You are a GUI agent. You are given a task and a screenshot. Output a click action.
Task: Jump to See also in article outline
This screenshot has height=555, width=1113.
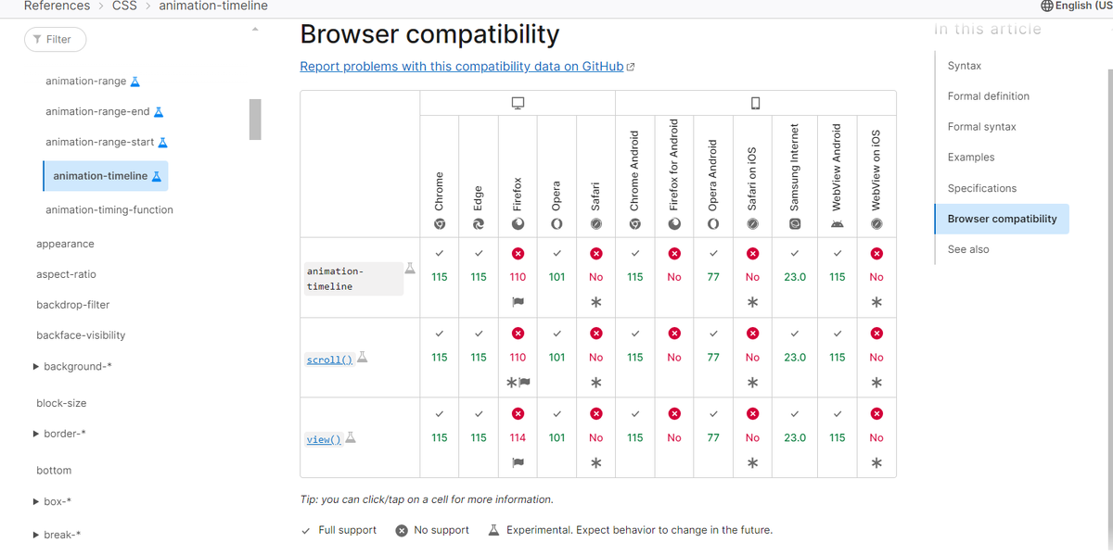click(x=968, y=249)
